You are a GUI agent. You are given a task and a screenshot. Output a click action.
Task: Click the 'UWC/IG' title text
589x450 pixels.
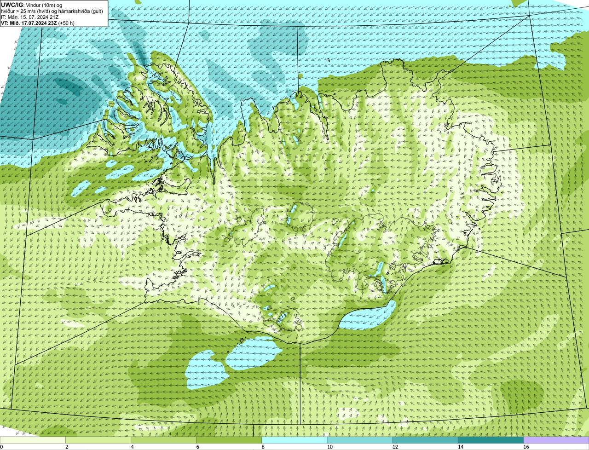pos(12,5)
